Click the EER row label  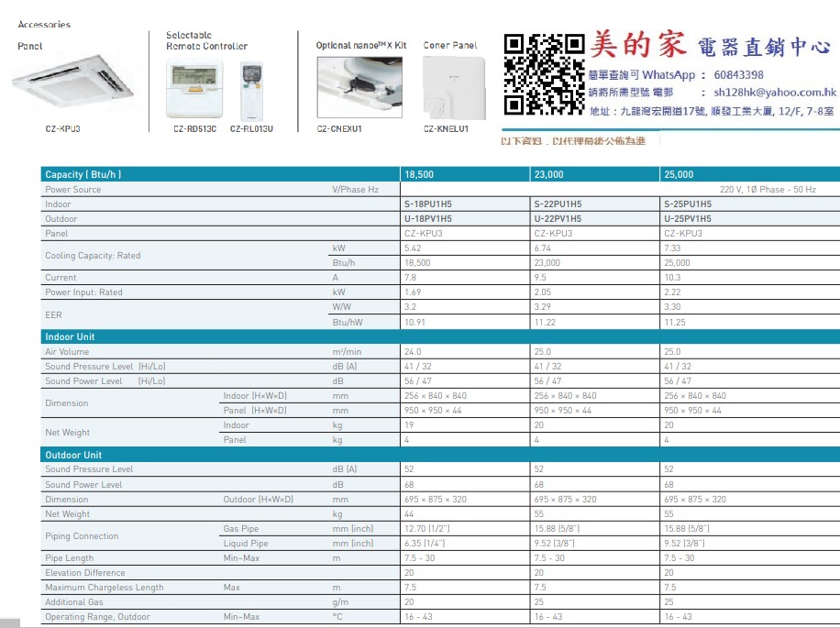(x=53, y=314)
